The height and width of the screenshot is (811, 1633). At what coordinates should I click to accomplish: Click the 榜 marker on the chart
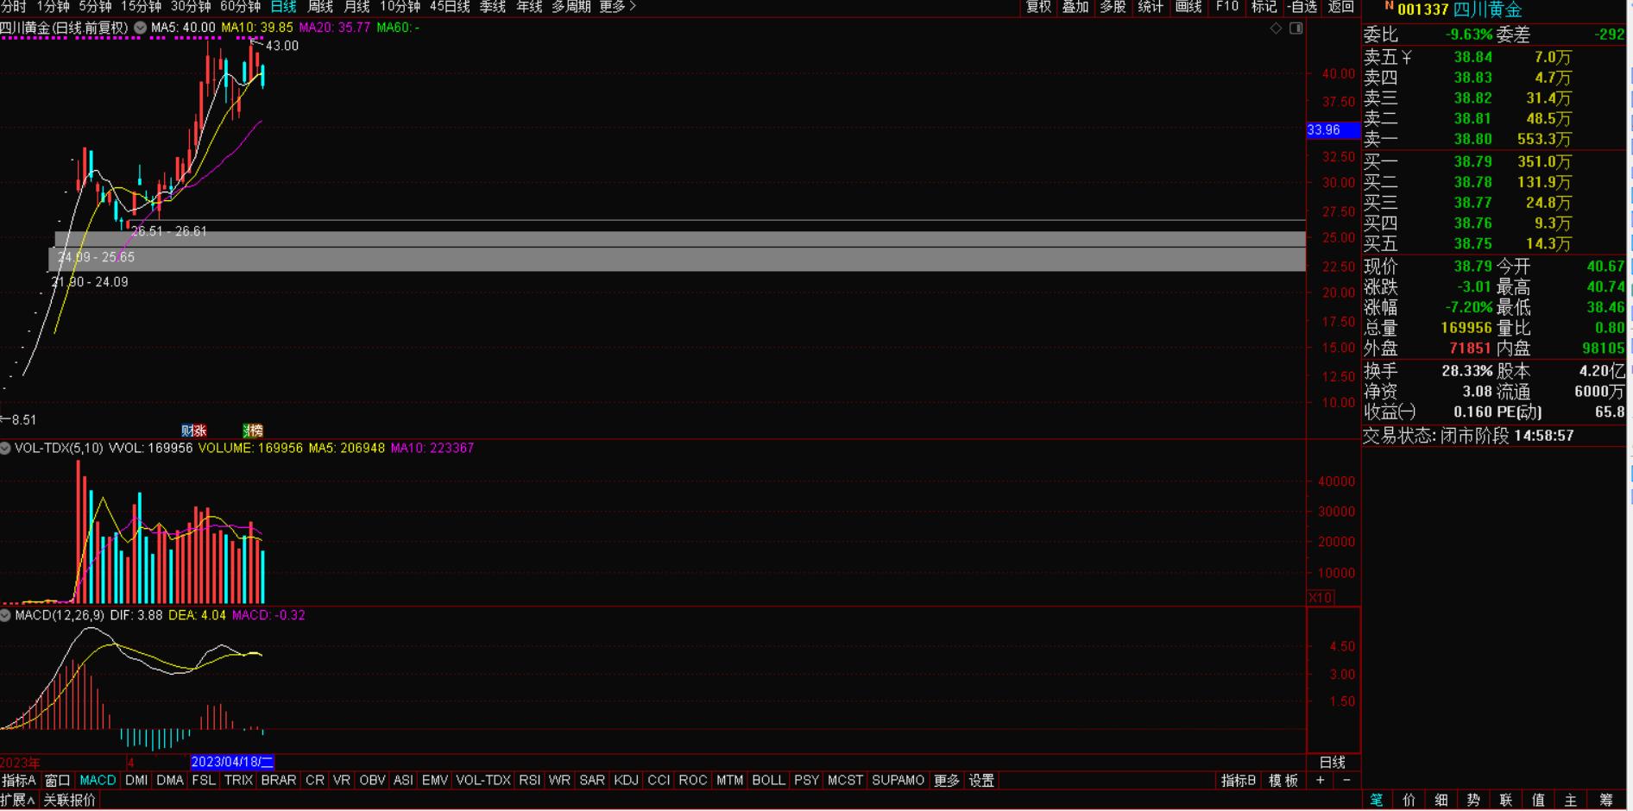256,431
